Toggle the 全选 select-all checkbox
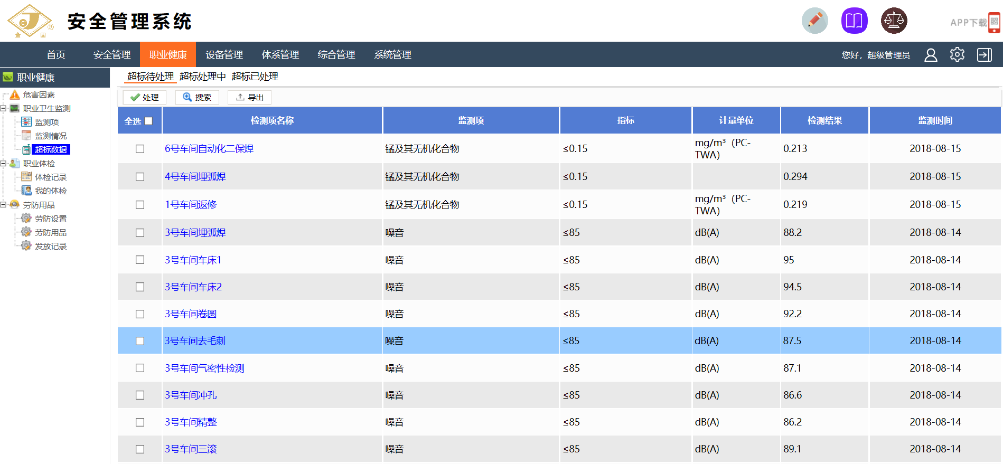This screenshot has height=464, width=1003. click(148, 121)
